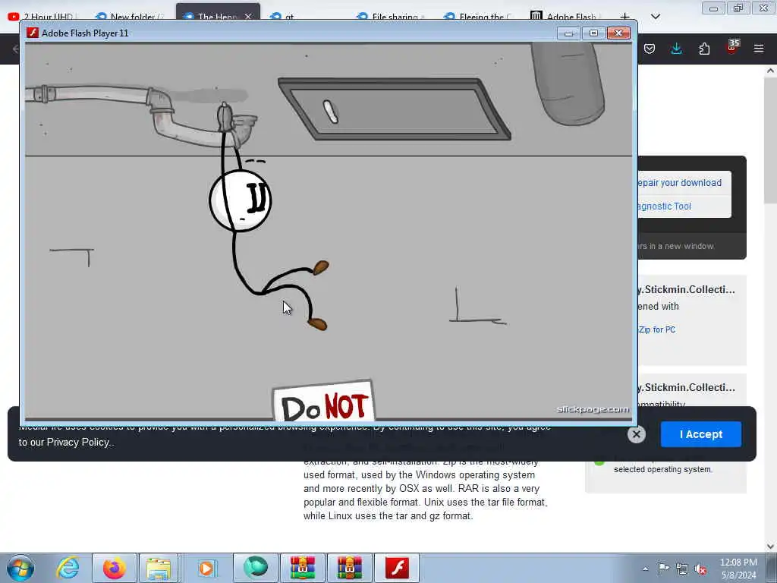The image size is (777, 583).
Task: Restore down the Flash Player window
Action: (x=593, y=33)
